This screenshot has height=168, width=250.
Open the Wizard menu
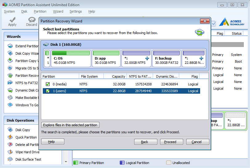tap(58, 11)
